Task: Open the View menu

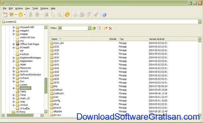Action: pyautogui.click(x=28, y=8)
